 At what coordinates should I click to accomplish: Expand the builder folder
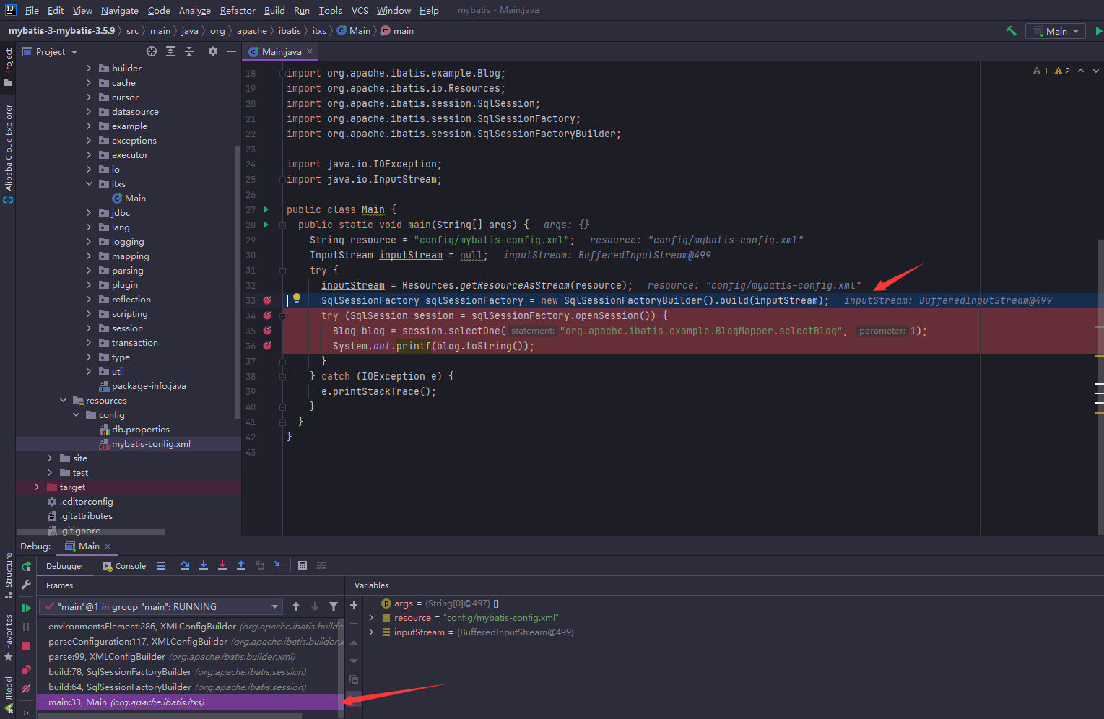(x=89, y=68)
